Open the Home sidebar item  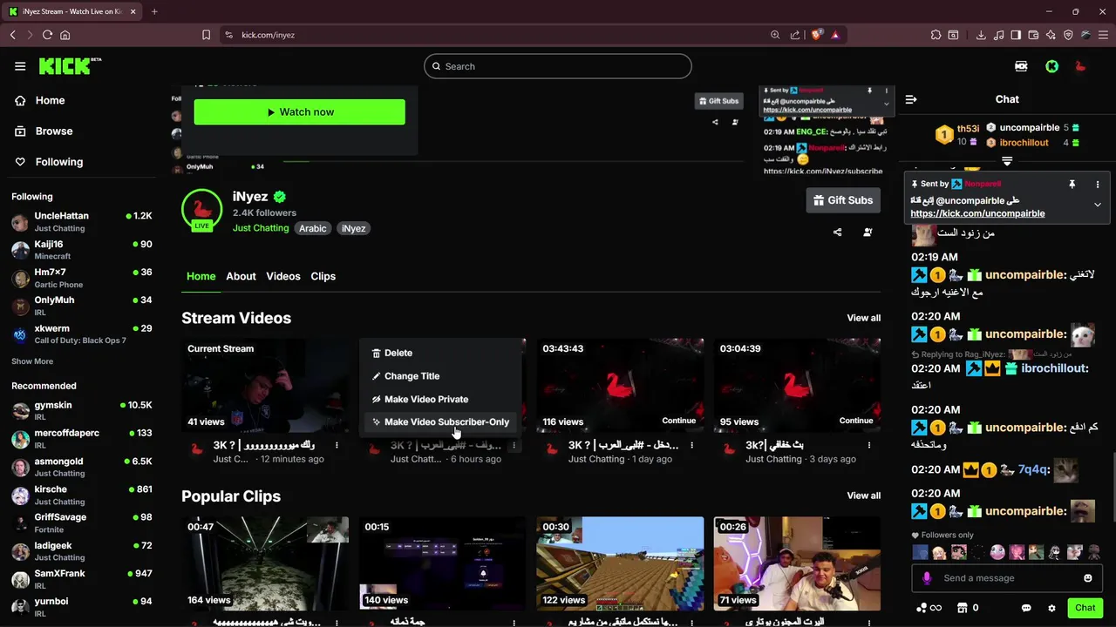pyautogui.click(x=50, y=100)
